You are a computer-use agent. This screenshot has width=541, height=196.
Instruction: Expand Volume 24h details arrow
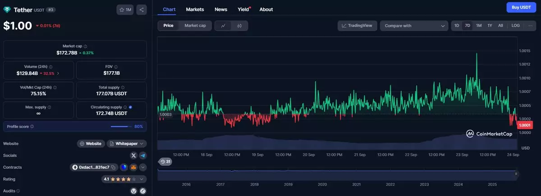[x=58, y=73]
